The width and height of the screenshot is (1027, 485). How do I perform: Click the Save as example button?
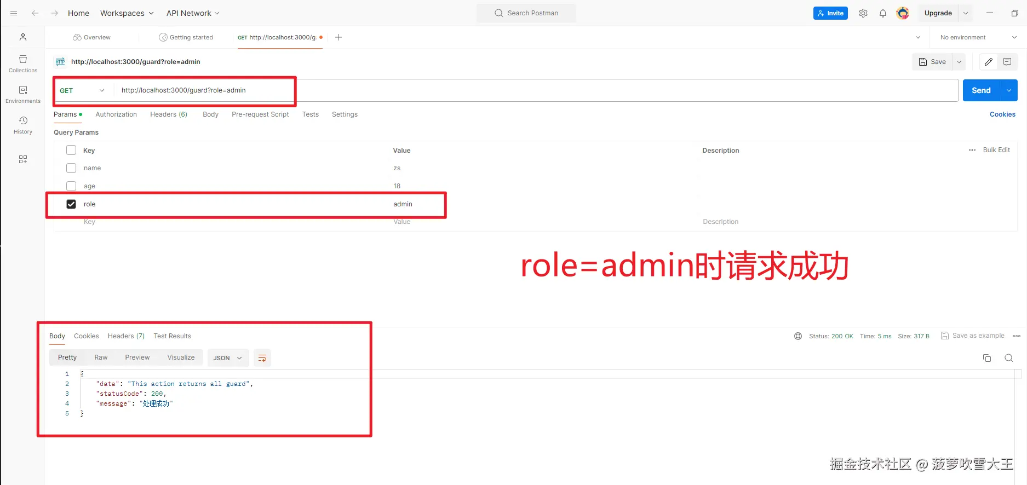coord(973,336)
